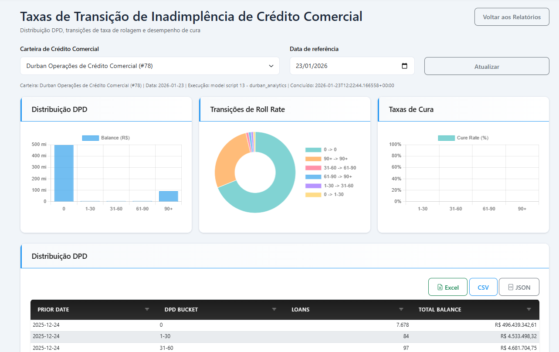Open the calendar picker icon in date field

pyautogui.click(x=404, y=66)
